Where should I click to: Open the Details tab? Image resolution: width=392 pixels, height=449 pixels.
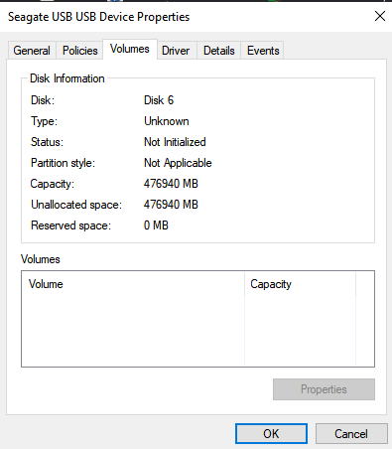[219, 51]
